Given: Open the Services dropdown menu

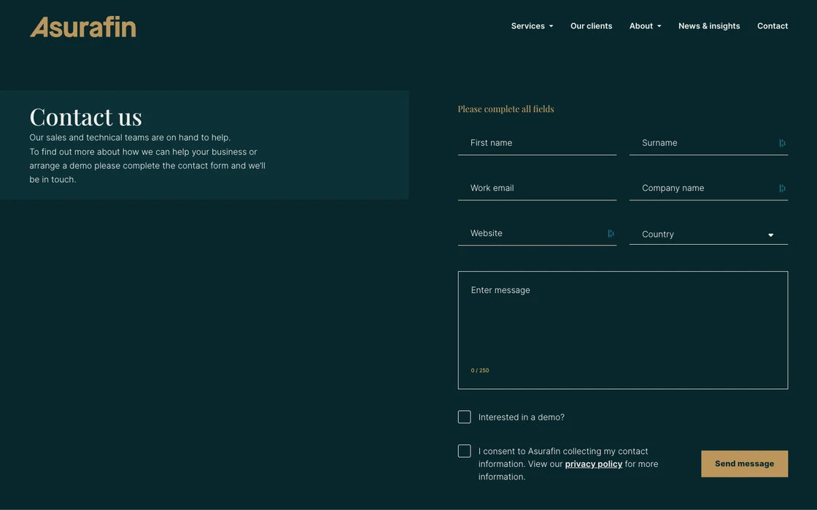Looking at the screenshot, I should pos(532,26).
